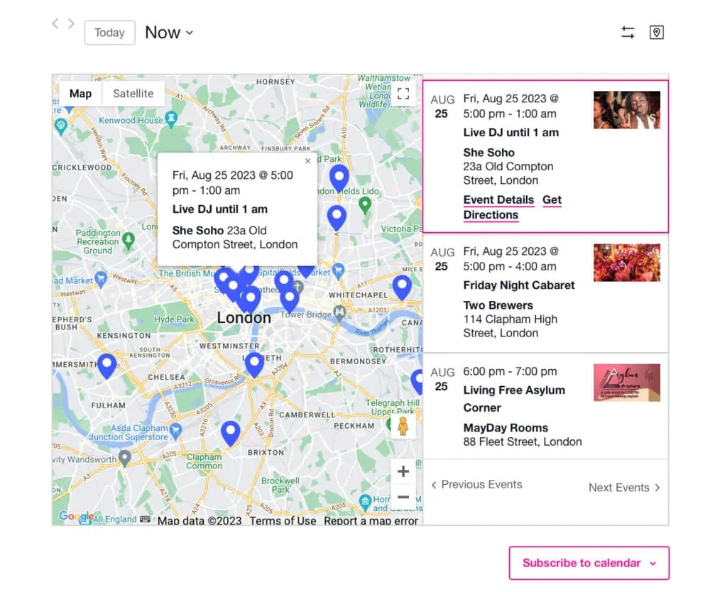Image resolution: width=715 pixels, height=592 pixels.
Task: Click the blue map pin near Brixton
Action: pos(230,432)
